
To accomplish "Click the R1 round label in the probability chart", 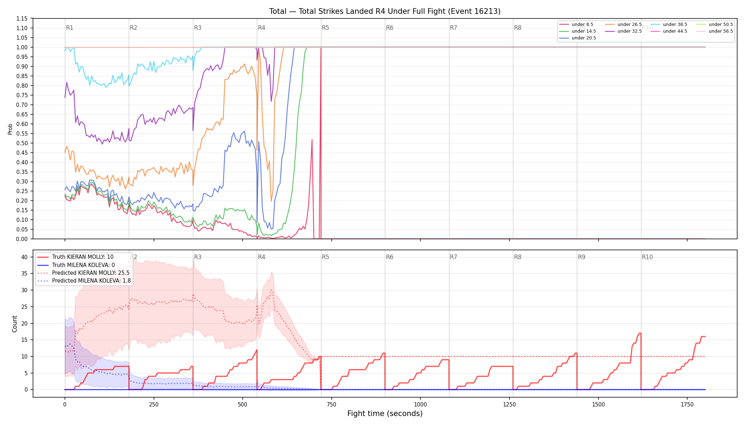I will click(x=70, y=28).
